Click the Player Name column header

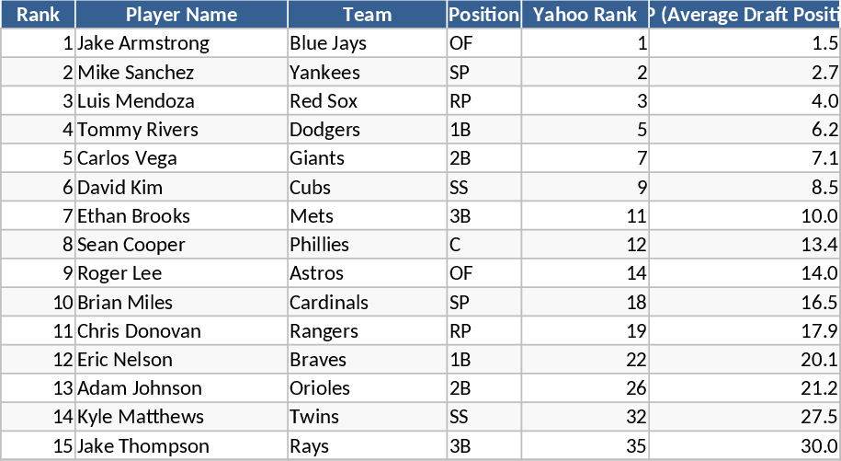(181, 15)
